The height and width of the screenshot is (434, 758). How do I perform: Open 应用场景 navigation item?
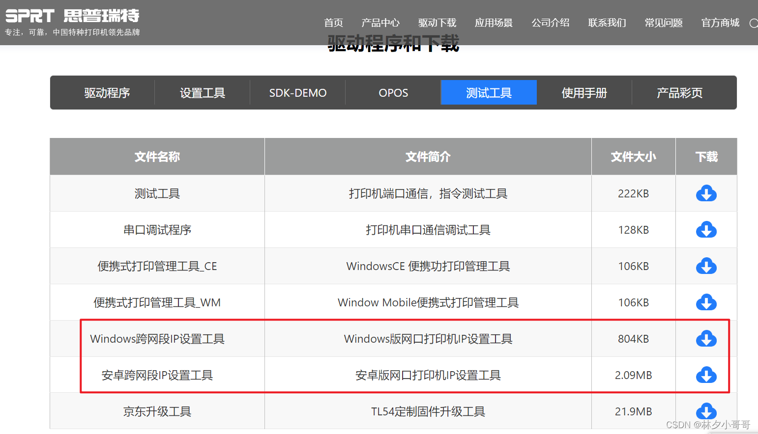click(494, 23)
